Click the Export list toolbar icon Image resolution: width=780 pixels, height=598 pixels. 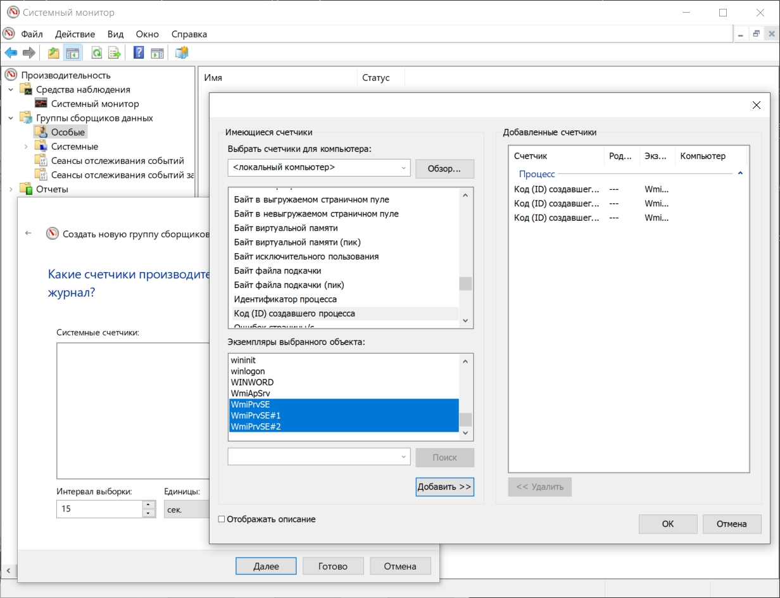115,53
